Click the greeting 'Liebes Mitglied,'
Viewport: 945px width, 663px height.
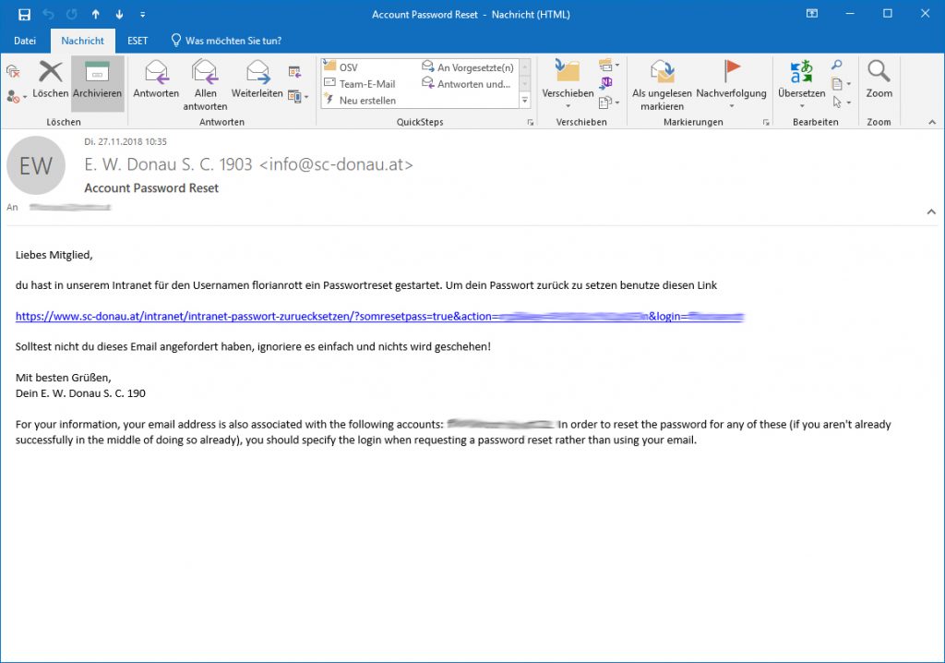coord(54,255)
